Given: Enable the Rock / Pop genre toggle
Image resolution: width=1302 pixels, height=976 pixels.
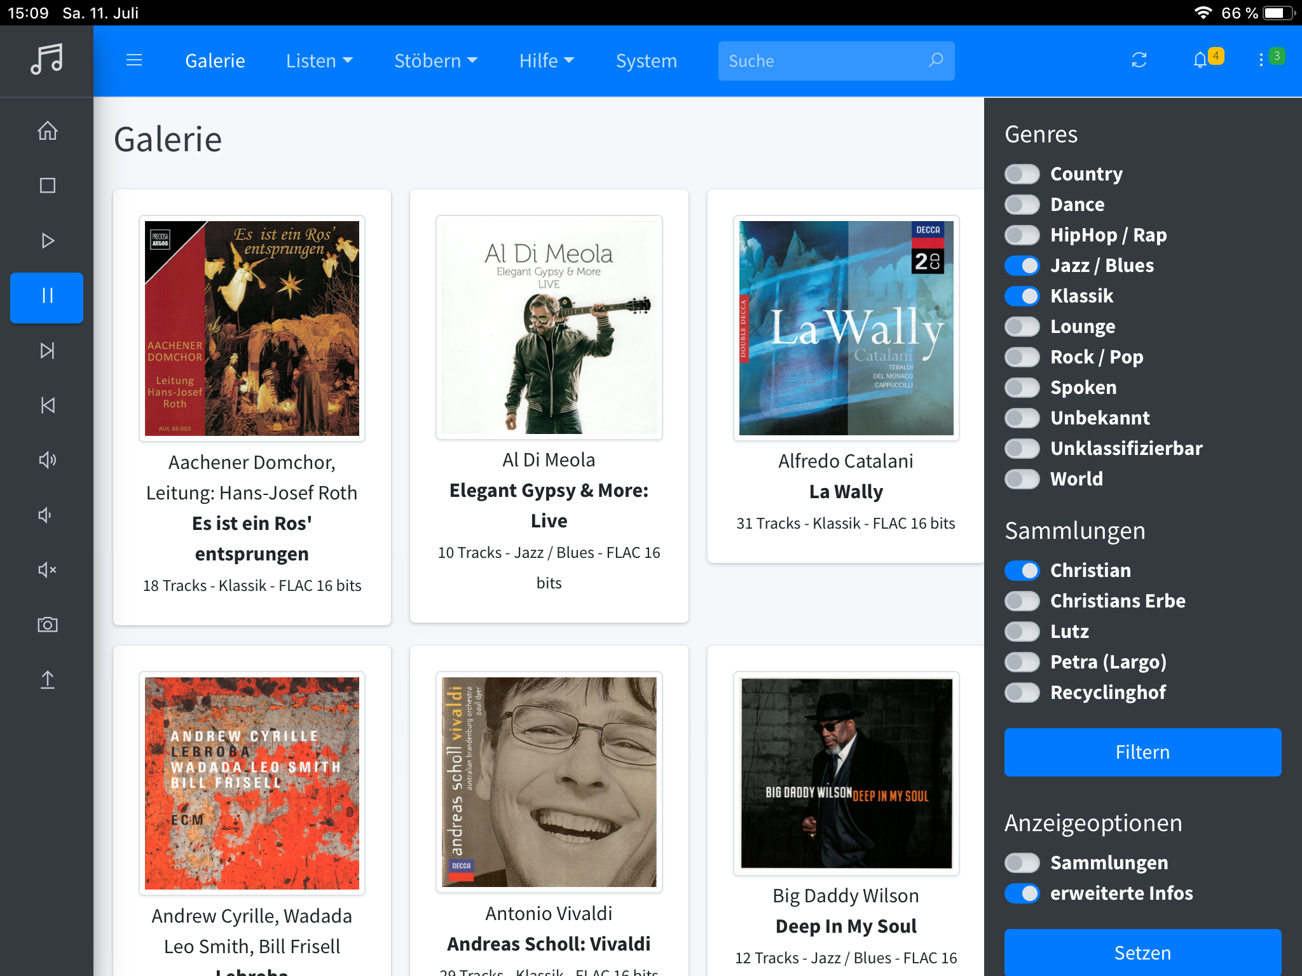Looking at the screenshot, I should (x=1022, y=357).
